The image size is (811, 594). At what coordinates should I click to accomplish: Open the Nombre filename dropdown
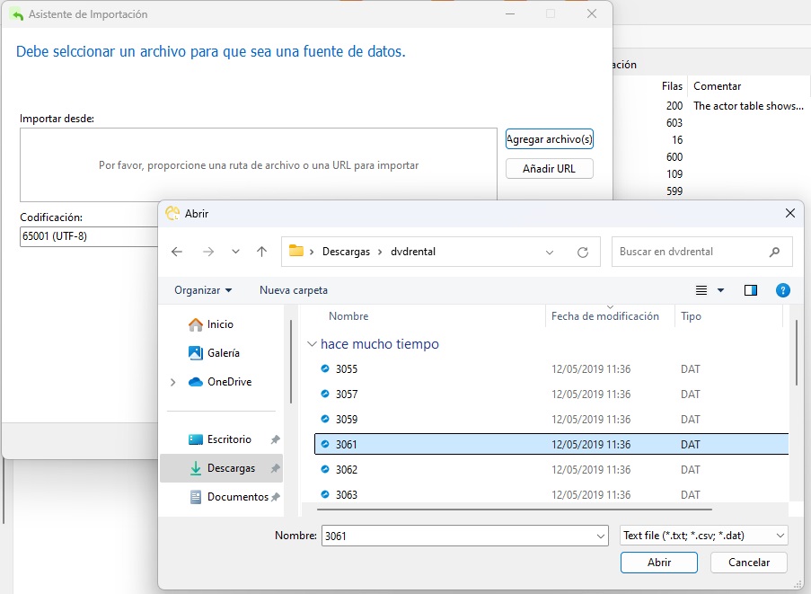click(x=601, y=536)
